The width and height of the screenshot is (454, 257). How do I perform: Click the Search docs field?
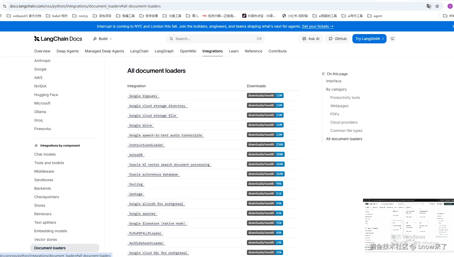[x=215, y=39]
